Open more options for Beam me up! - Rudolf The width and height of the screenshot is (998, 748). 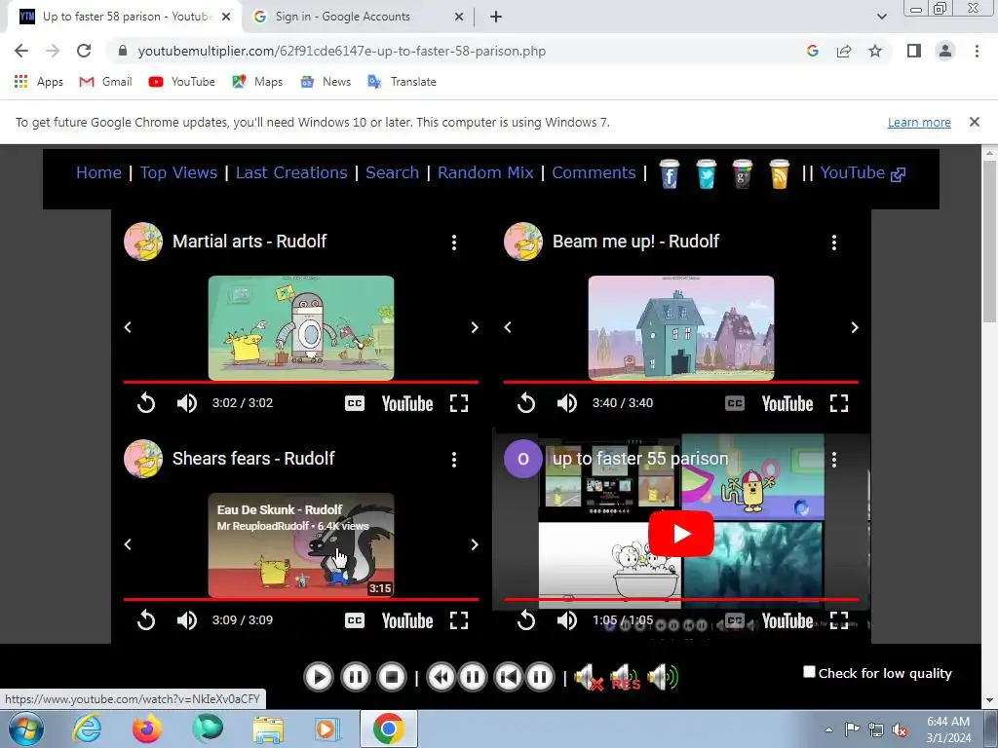pyautogui.click(x=834, y=243)
